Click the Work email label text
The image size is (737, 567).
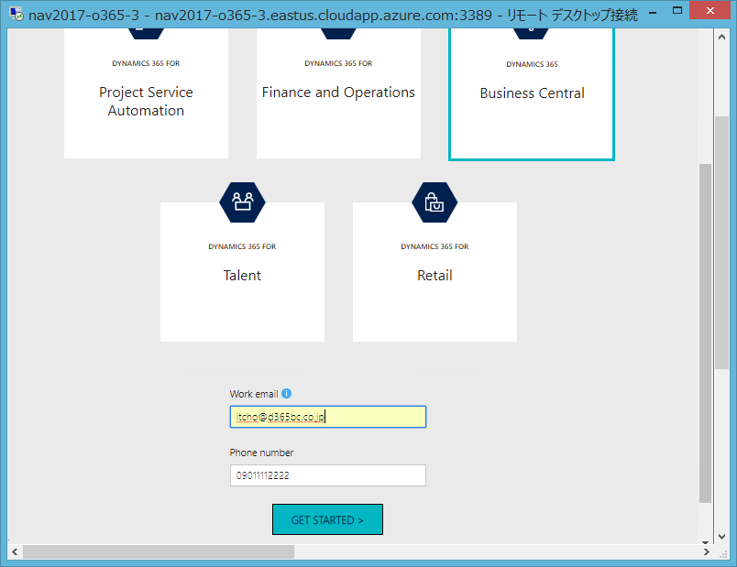coord(254,394)
